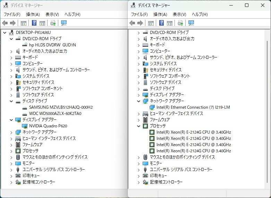Screen dimensions: 271x198
Task: Select last Intel Xeon E-2124G processor entry
Action: coord(194,151)
